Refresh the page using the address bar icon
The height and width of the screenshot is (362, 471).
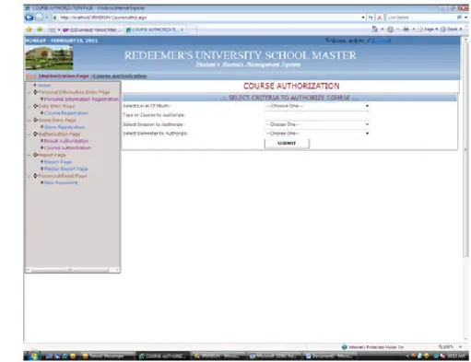tap(371, 18)
